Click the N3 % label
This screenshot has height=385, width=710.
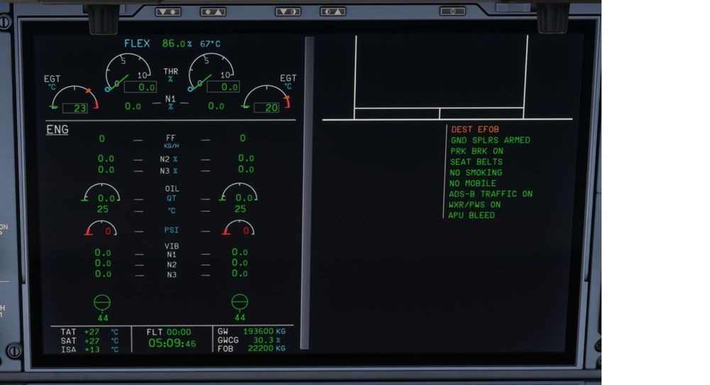point(168,170)
